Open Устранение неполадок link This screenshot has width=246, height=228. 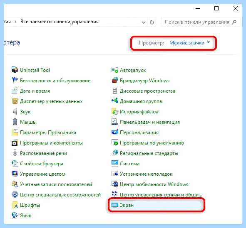(x=146, y=174)
